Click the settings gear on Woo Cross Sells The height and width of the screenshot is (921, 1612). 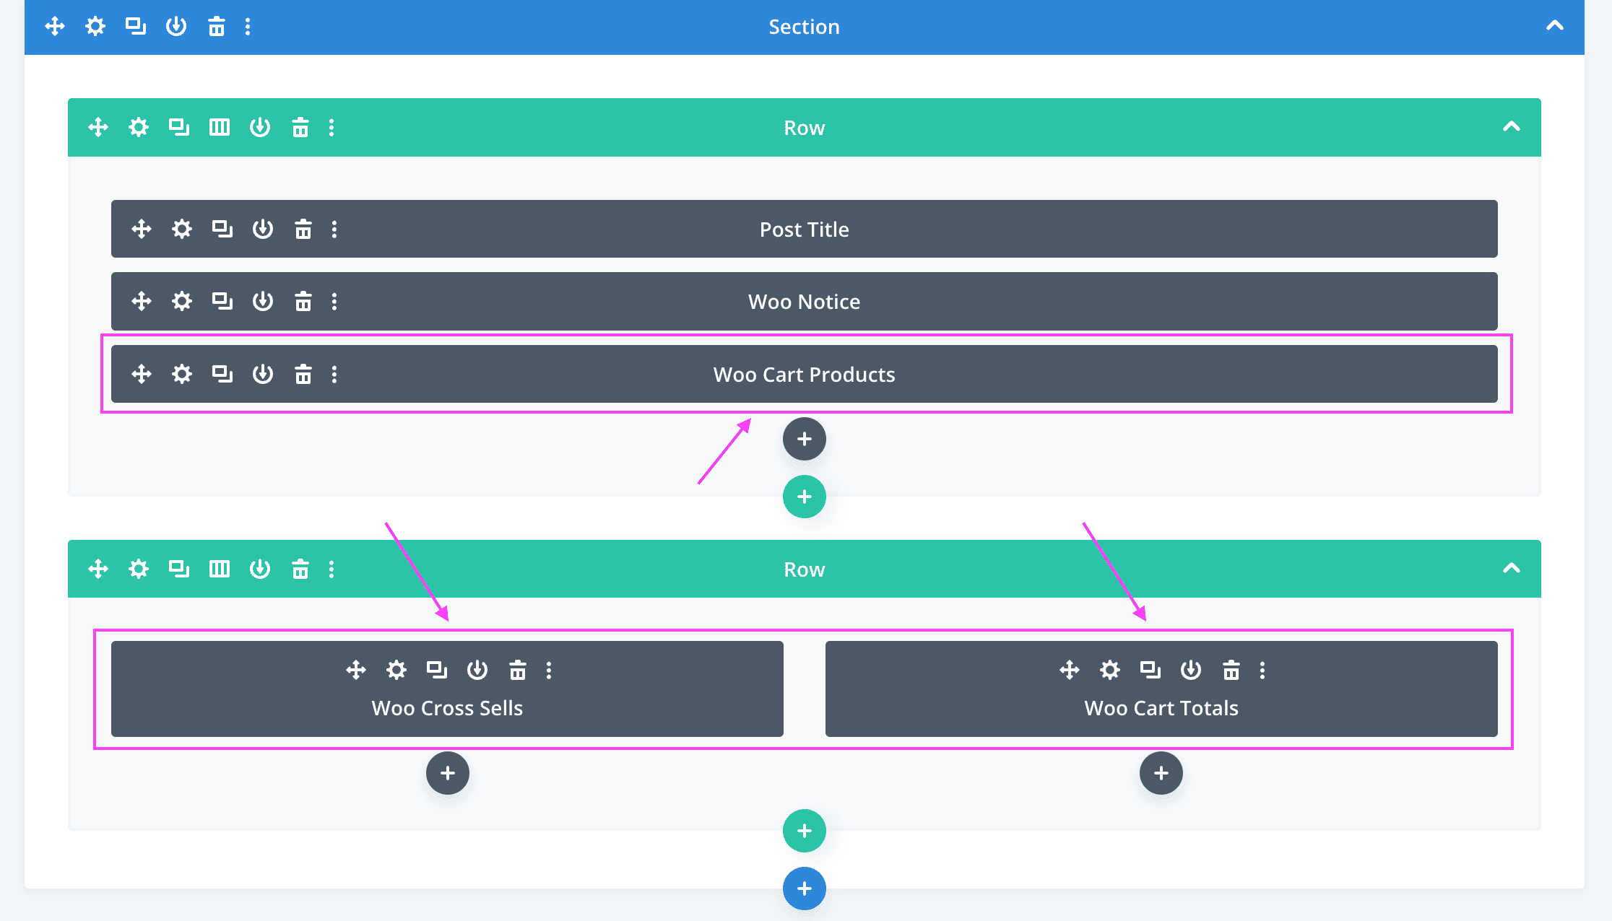tap(394, 670)
